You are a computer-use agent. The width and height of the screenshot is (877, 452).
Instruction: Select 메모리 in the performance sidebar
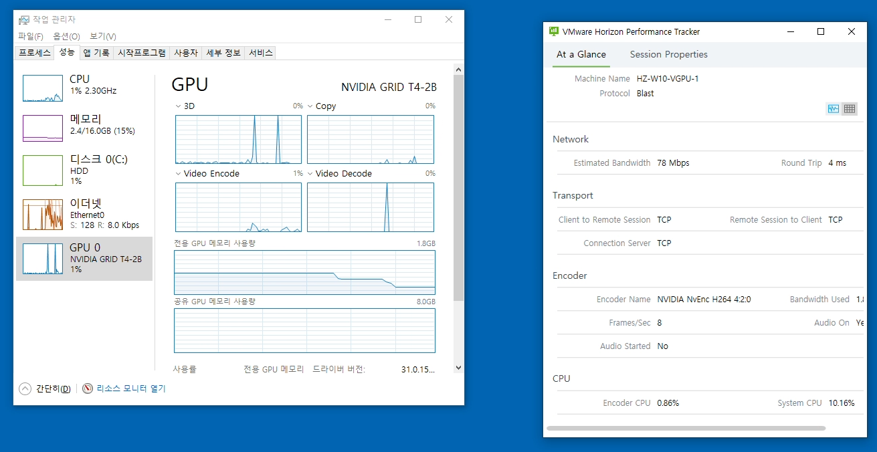(x=84, y=128)
